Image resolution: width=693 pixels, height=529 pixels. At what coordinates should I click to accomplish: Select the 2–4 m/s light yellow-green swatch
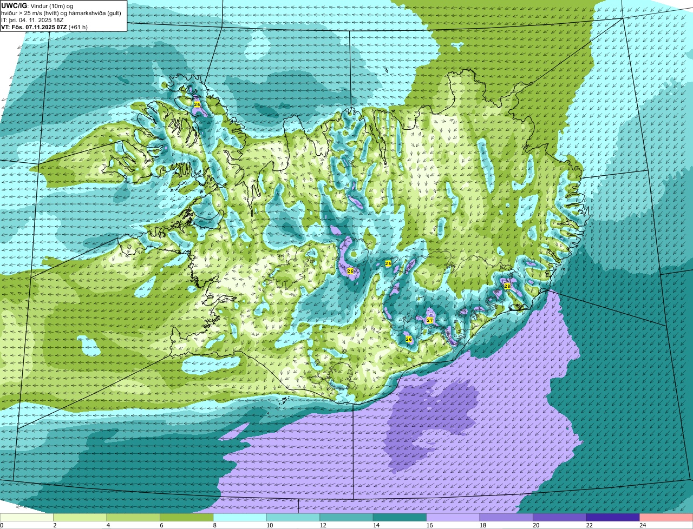click(80, 517)
